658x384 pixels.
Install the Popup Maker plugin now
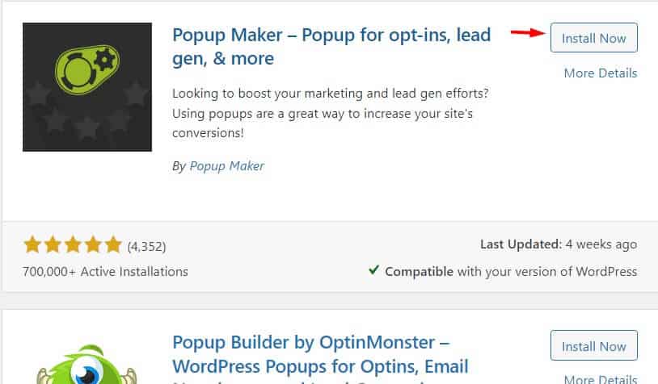coord(594,38)
